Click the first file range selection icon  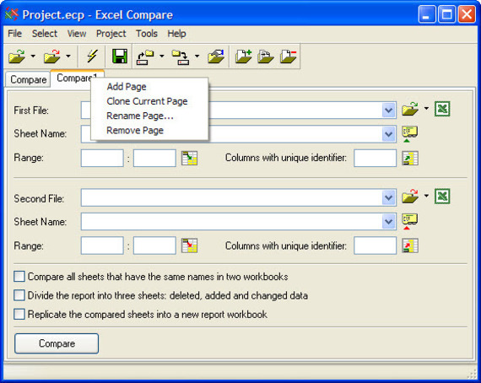(189, 159)
